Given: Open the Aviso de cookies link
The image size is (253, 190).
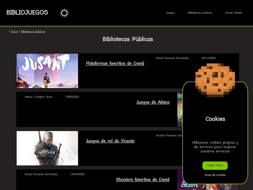Looking at the screenshot, I should (x=215, y=175).
